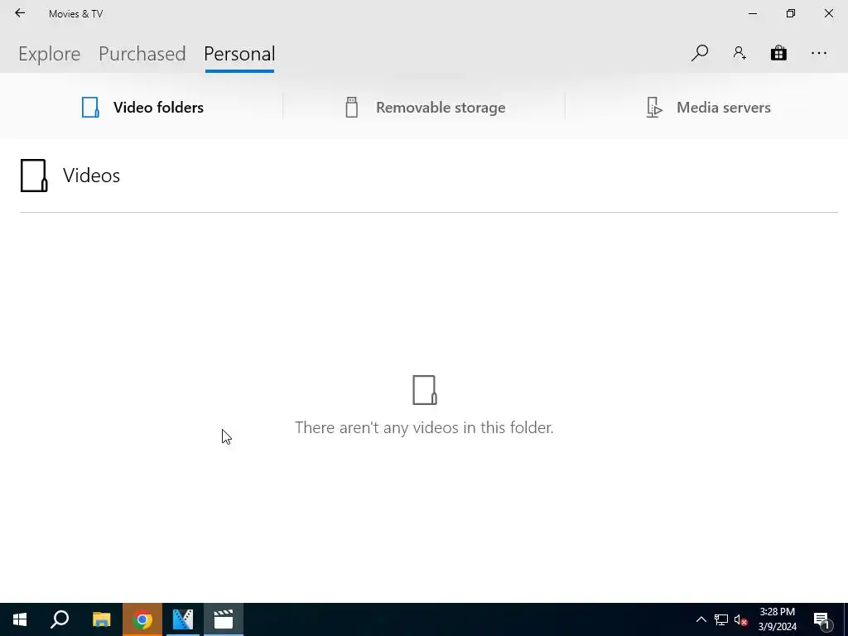Click the Movies & TV clapperboard taskbar icon
The height and width of the screenshot is (636, 848).
pyautogui.click(x=224, y=619)
